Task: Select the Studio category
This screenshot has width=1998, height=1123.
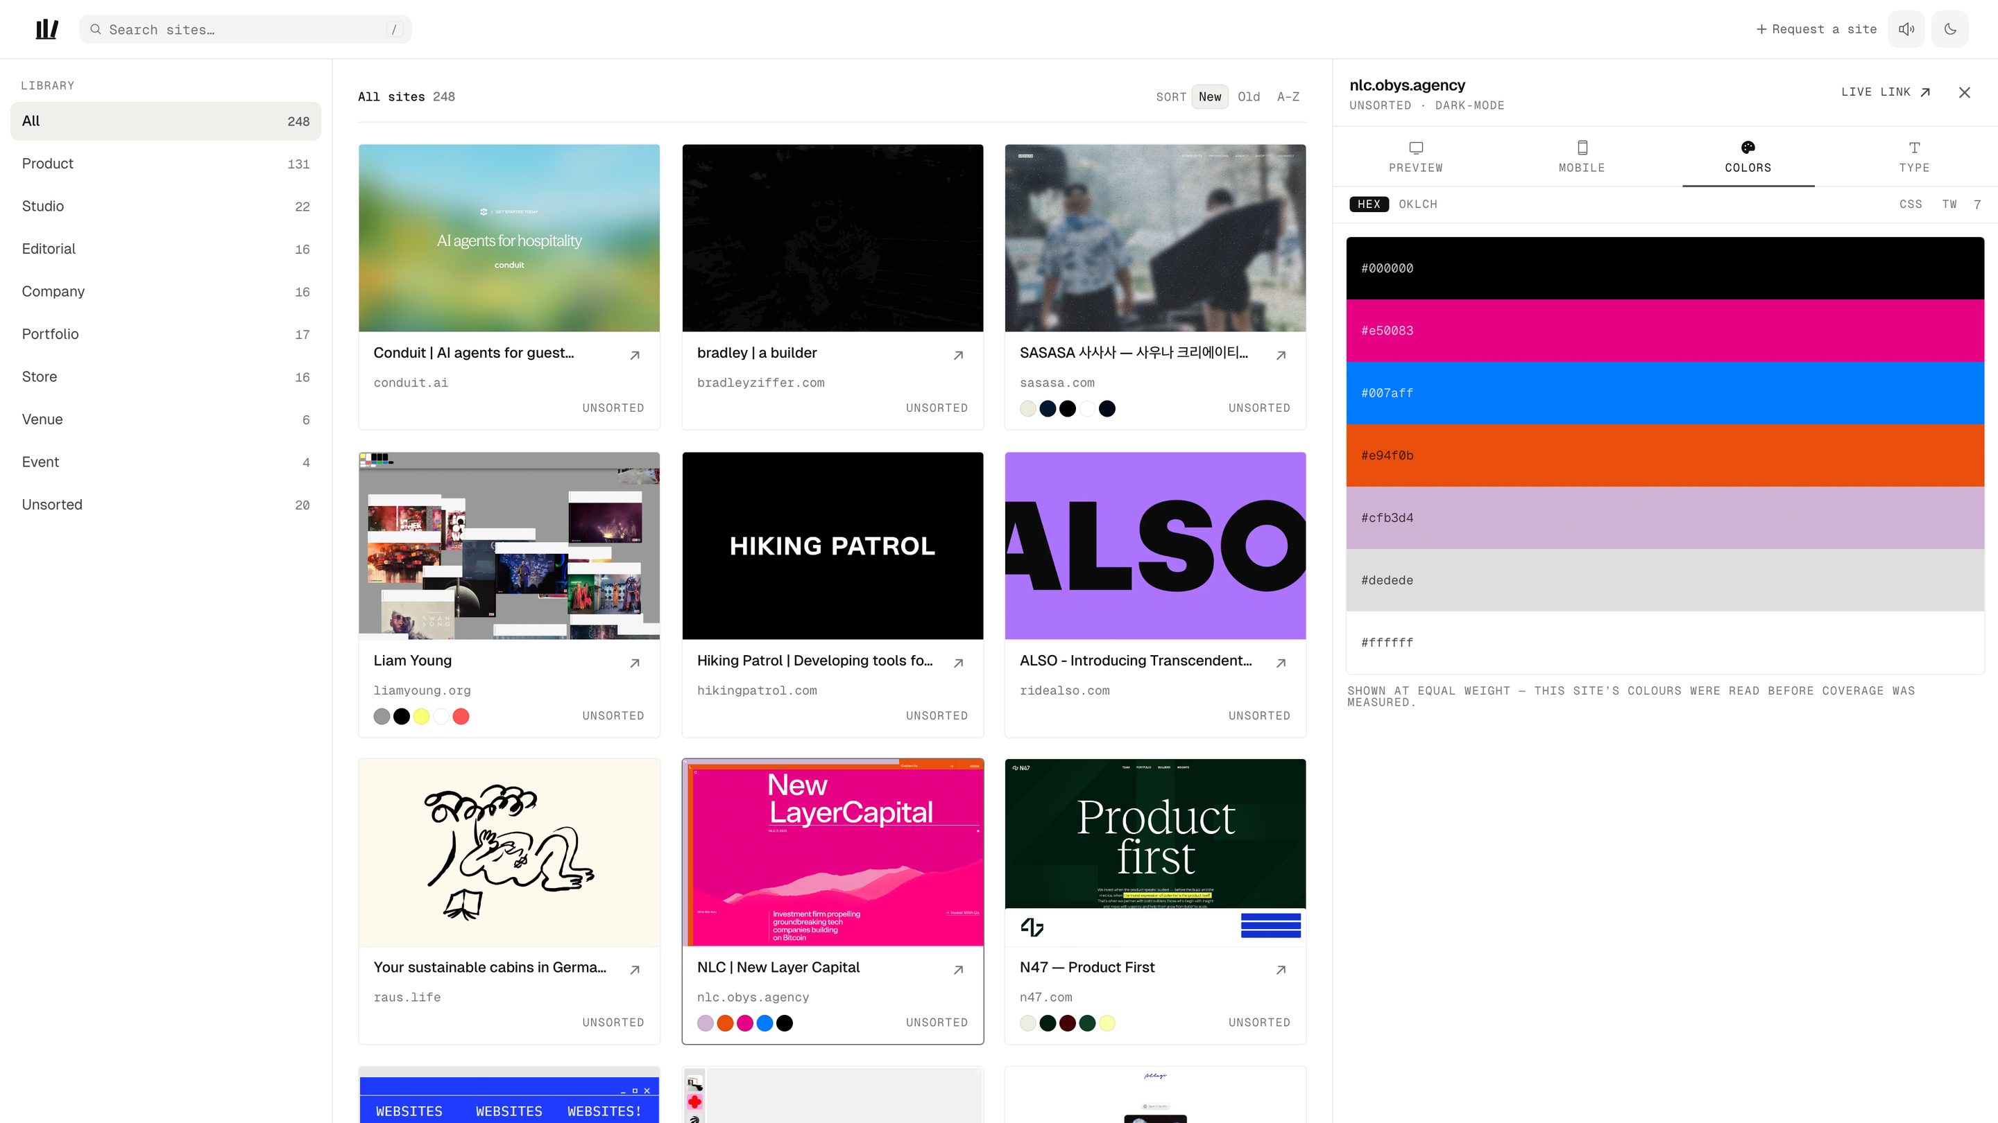Action: tap(165, 206)
